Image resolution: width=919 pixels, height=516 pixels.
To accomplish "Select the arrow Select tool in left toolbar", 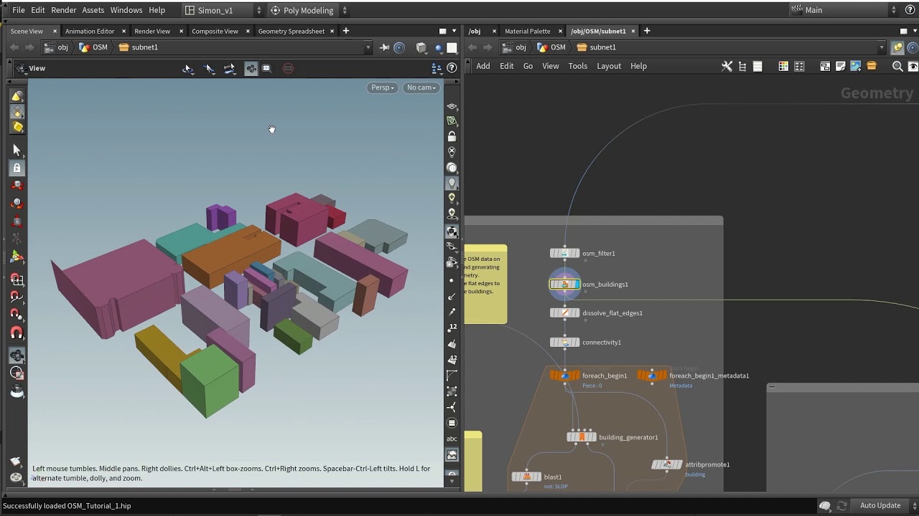I will 17,150.
